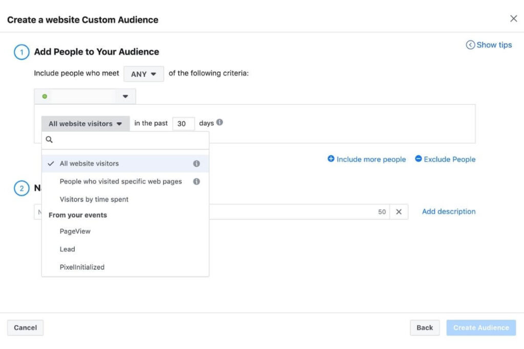Click the days number input field
This screenshot has width=524, height=349.
click(183, 124)
